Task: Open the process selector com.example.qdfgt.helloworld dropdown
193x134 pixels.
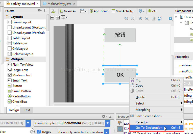Action: point(108,123)
